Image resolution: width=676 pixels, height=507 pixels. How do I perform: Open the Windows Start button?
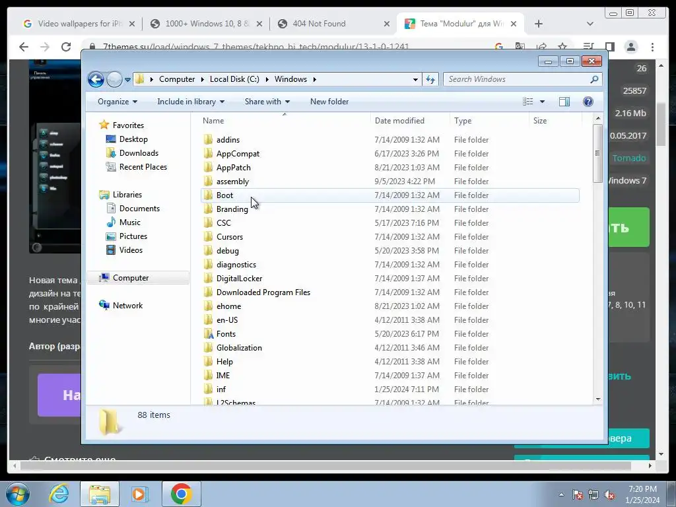tap(18, 494)
